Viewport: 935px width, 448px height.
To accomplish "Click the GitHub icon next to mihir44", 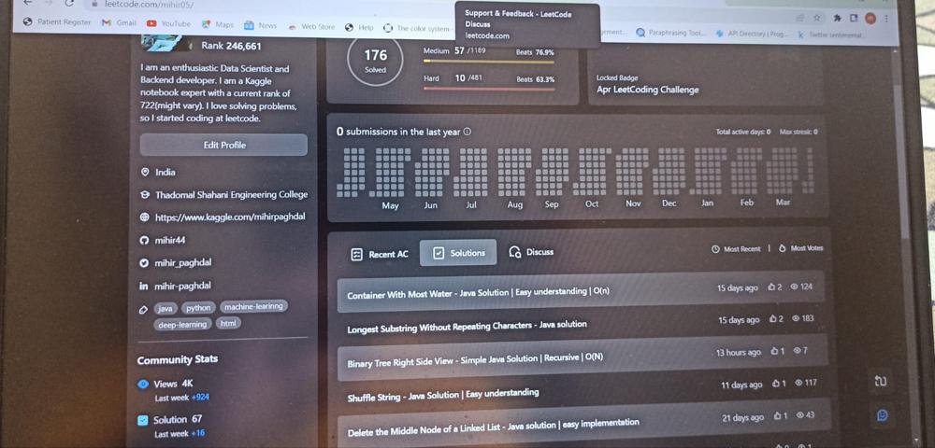I will coord(143,241).
